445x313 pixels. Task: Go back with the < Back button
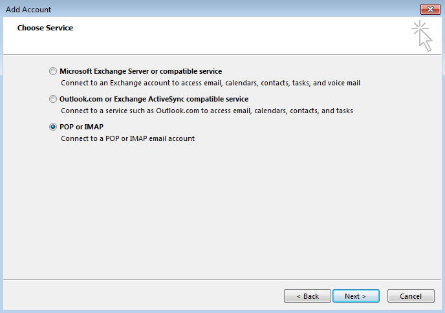coord(307,296)
